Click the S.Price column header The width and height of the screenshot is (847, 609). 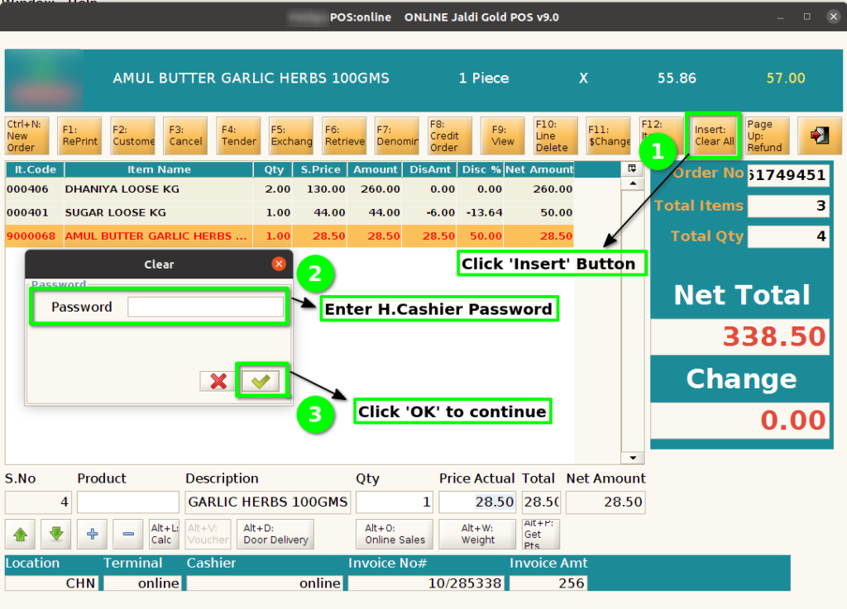pyautogui.click(x=320, y=169)
